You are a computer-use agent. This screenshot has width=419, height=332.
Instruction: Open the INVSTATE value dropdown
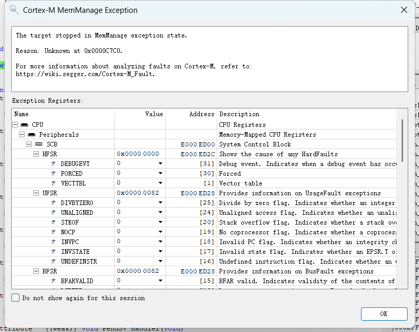160,252
